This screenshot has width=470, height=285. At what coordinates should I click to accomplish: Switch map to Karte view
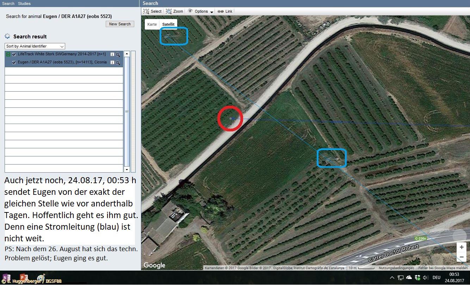coord(152,24)
